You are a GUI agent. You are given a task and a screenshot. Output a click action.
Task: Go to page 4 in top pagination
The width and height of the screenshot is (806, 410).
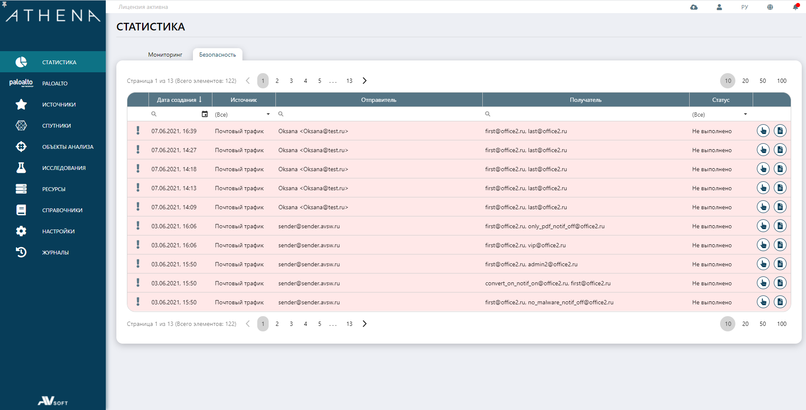(x=305, y=81)
